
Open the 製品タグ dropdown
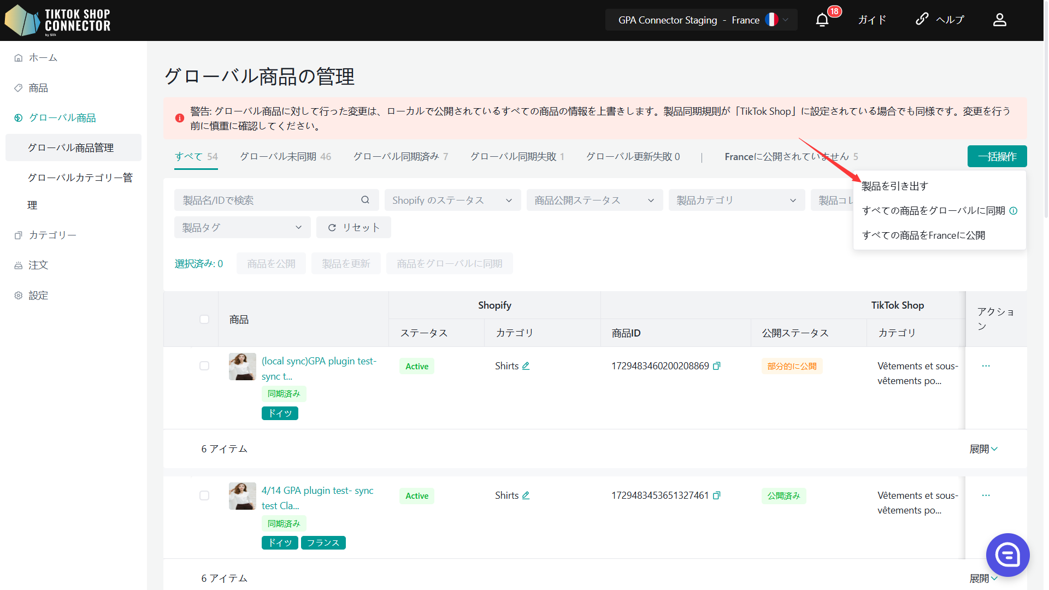click(x=242, y=227)
